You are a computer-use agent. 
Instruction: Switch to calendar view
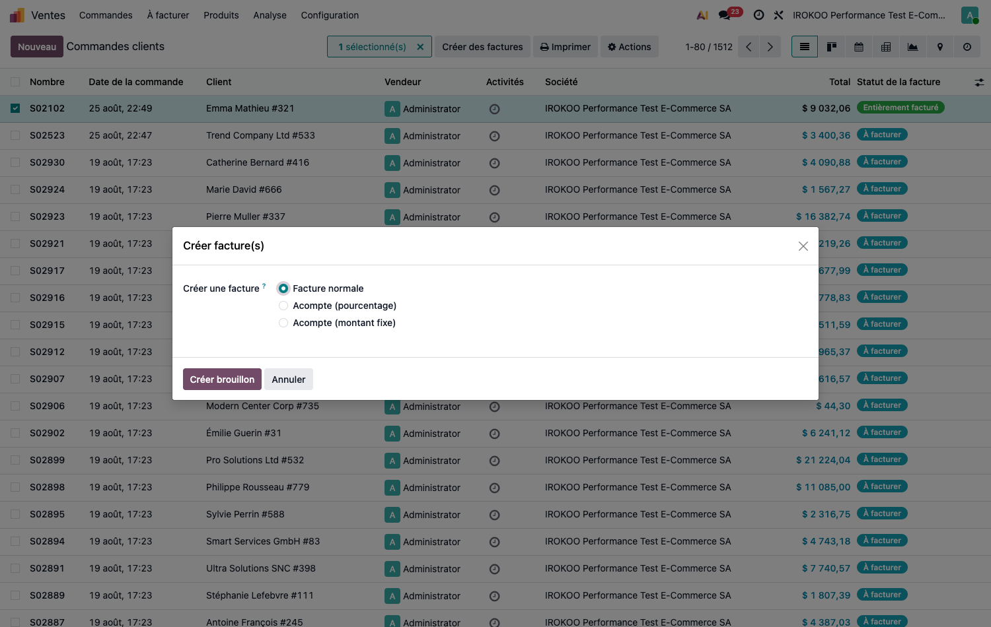pos(859,47)
